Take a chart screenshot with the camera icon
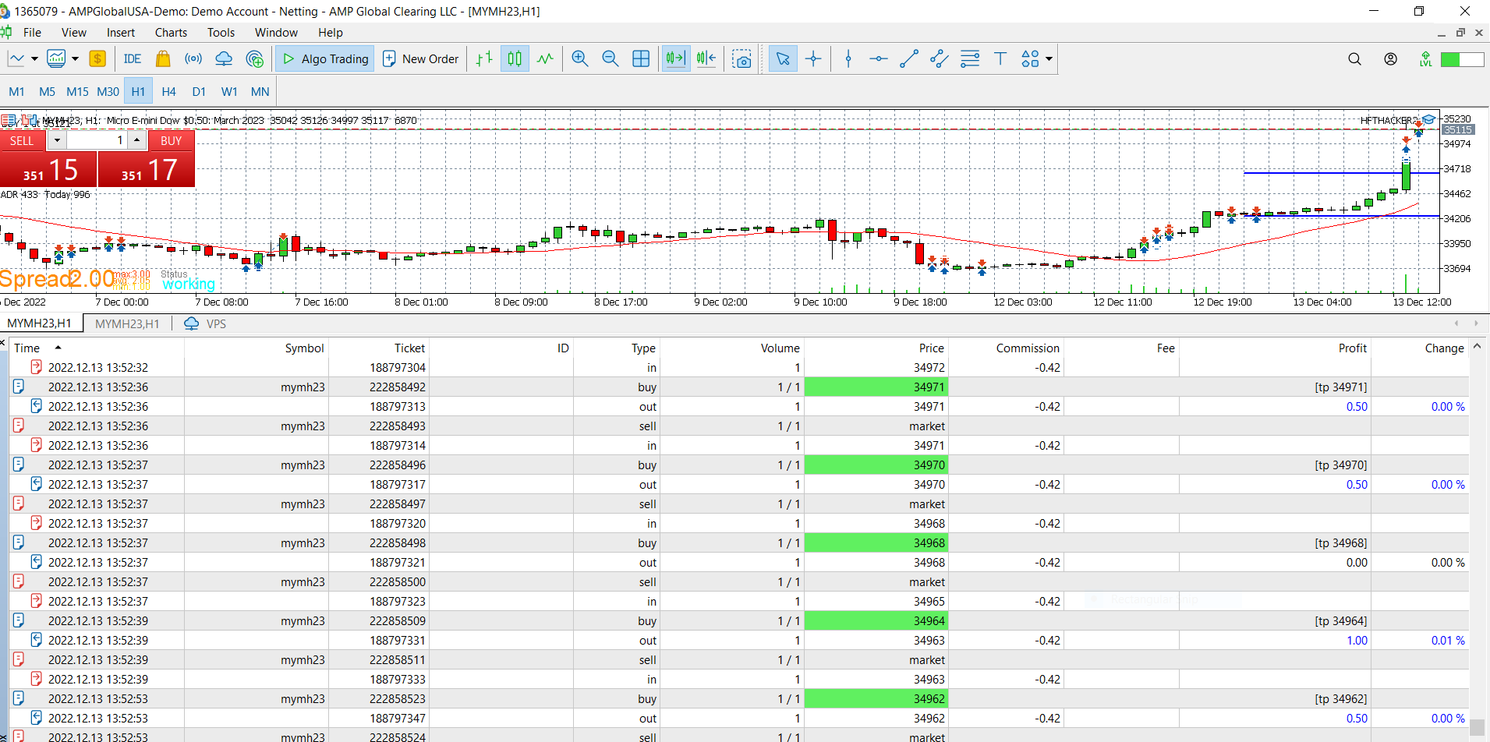Viewport: 1490px width, 742px height. pos(742,59)
